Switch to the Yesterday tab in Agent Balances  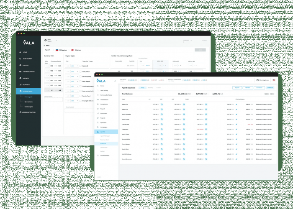(x=150, y=88)
